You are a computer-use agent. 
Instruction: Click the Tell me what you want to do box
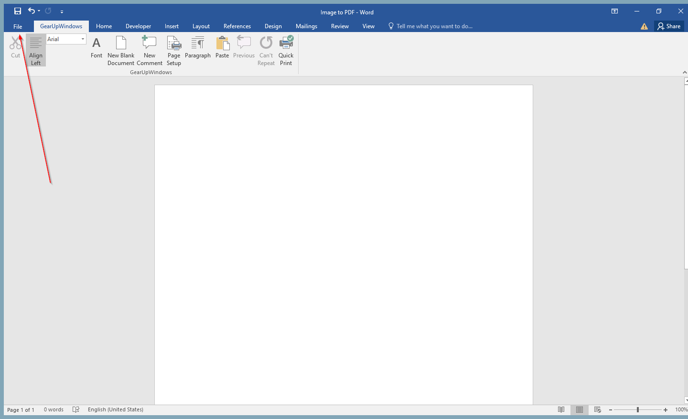coord(430,26)
